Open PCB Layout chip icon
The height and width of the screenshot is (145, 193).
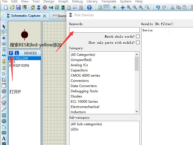(x=45, y=7)
